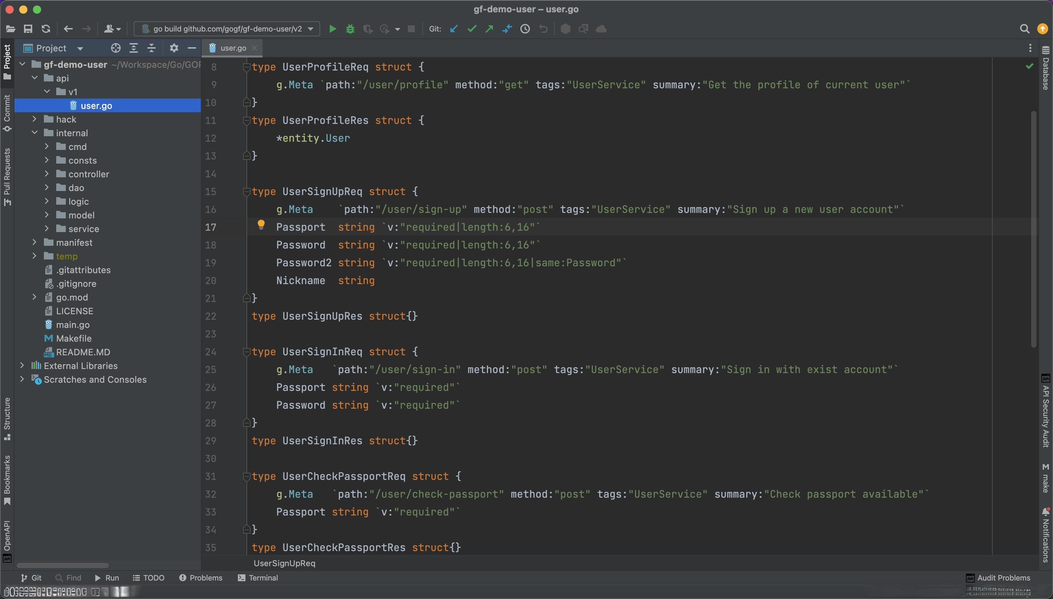The width and height of the screenshot is (1053, 599).
Task: Collapse the internal folder
Action: coord(35,132)
